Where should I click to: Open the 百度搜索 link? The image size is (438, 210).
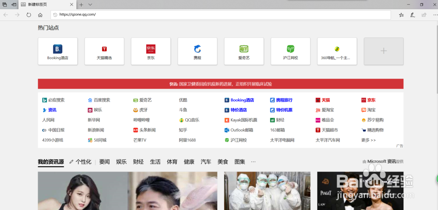point(99,100)
